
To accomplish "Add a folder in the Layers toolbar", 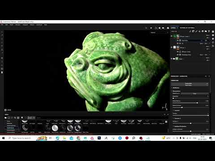I will click(206, 31).
